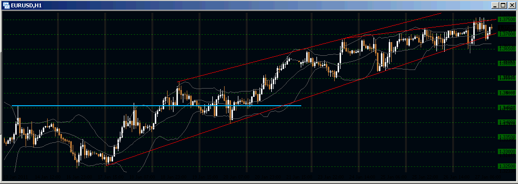This screenshot has width=518, height=184.
Task: Click the 1.33000 price label
Action: click(x=506, y=151)
